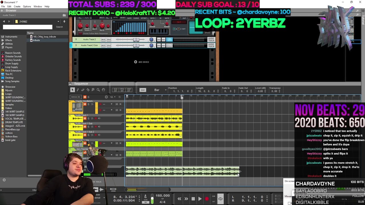Click the Comp Edit button
This screenshot has width=365, height=205.
[129, 90]
